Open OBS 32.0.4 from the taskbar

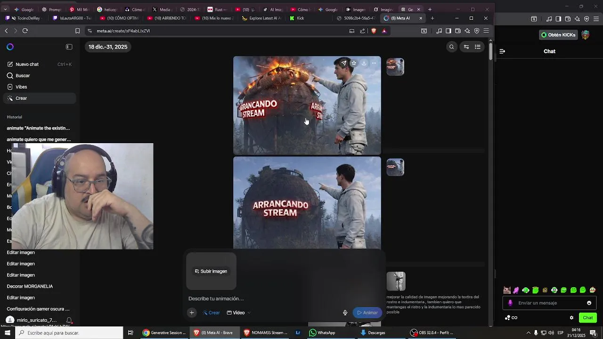[432, 333]
